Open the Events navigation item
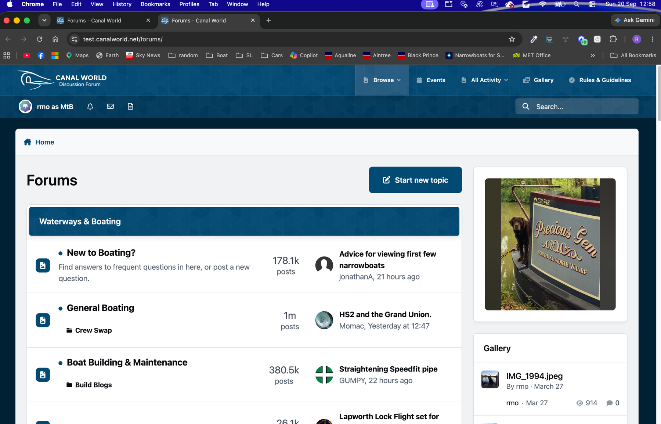 (431, 80)
